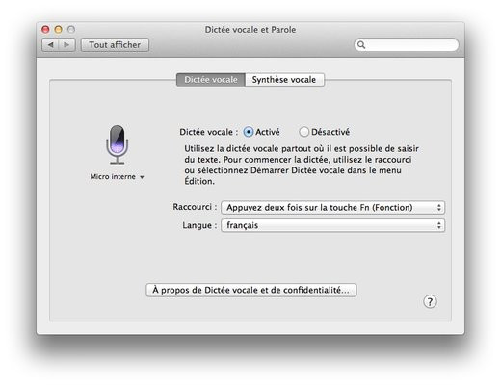Open the Langue français dropdown
The height and width of the screenshot is (385, 501).
pos(333,225)
